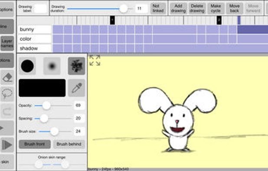Click the redo arrow button

(7, 111)
